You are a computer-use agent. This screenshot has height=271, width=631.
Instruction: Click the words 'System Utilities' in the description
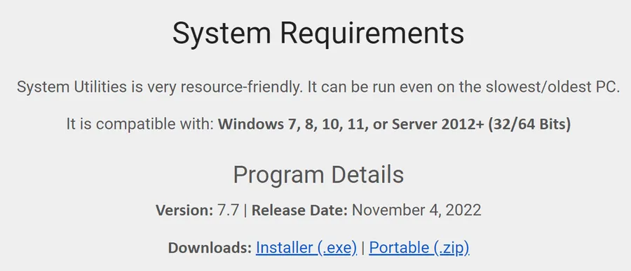pyautogui.click(x=72, y=87)
